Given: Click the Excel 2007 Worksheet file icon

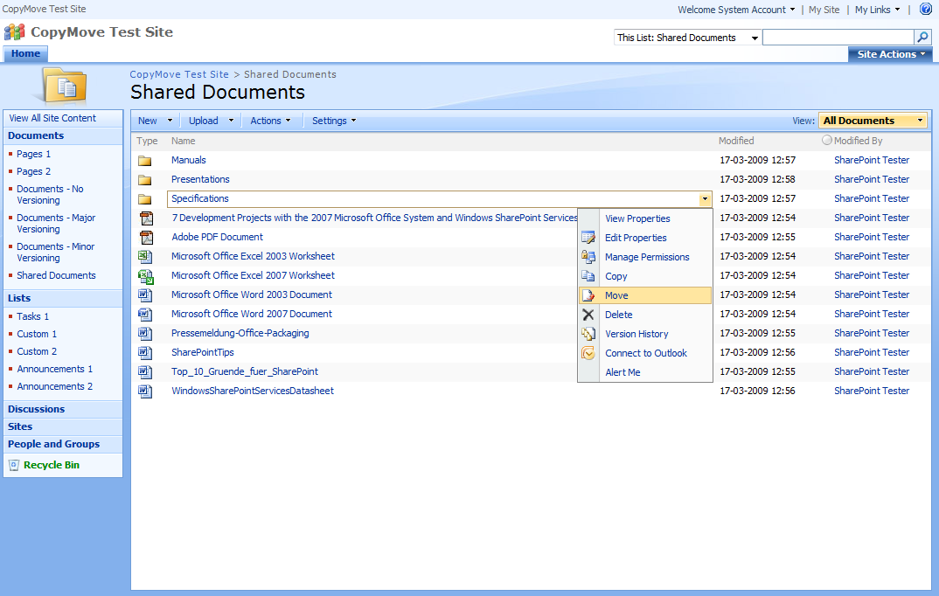Looking at the screenshot, I should [x=145, y=276].
